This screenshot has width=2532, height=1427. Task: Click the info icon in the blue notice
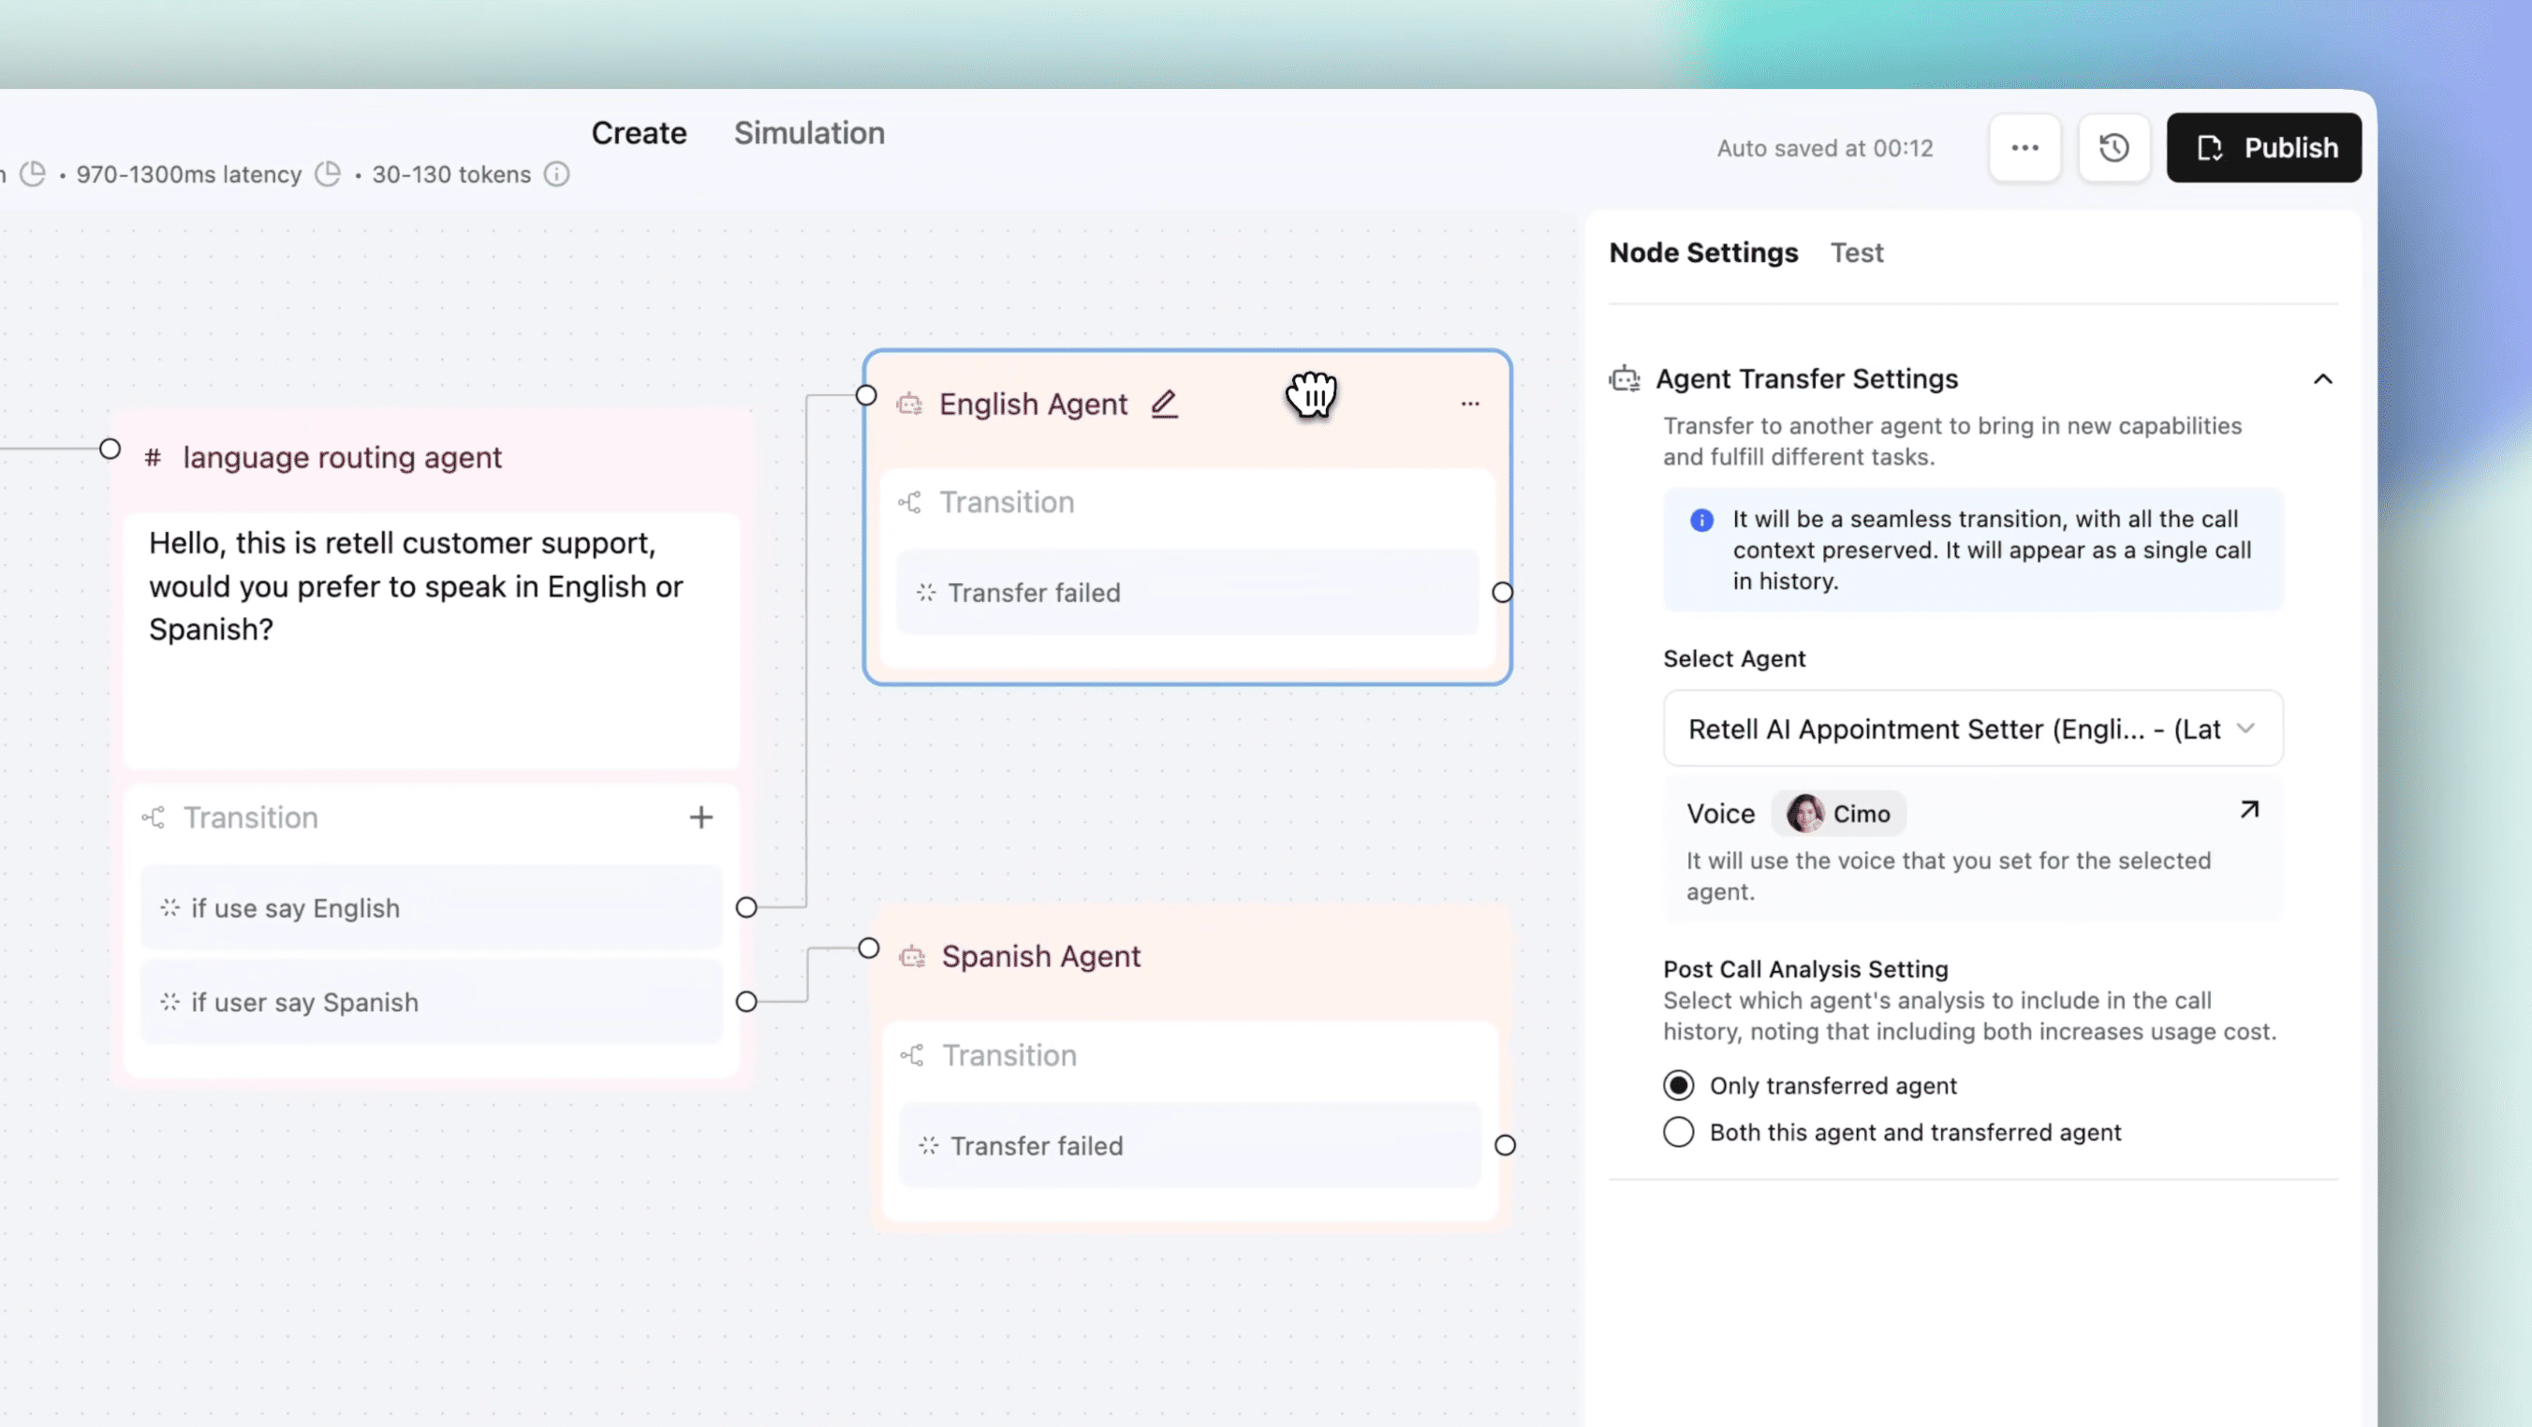point(1701,520)
